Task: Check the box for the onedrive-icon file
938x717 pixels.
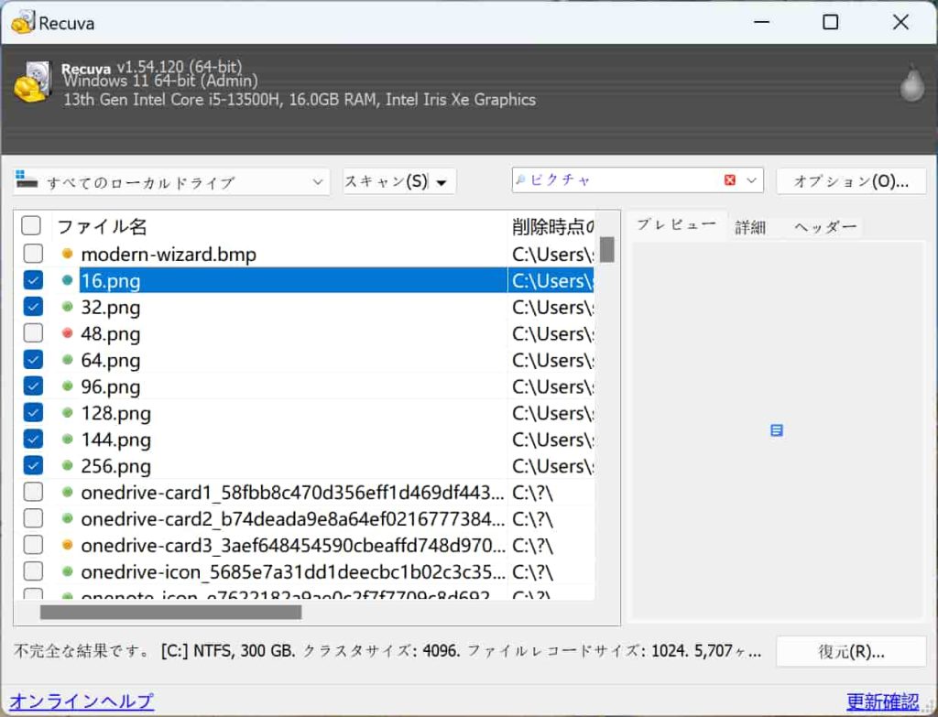Action: [x=33, y=571]
